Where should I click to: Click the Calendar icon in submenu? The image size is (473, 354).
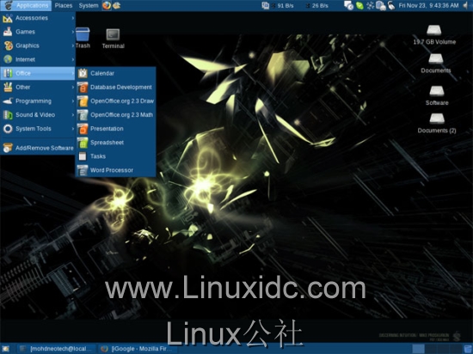[83, 73]
